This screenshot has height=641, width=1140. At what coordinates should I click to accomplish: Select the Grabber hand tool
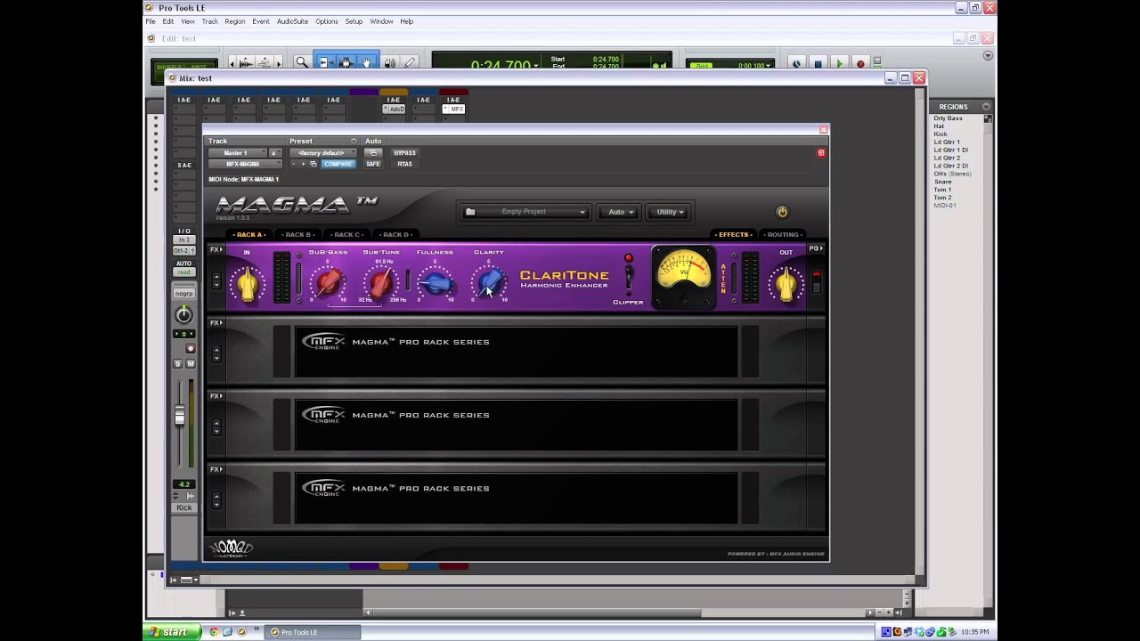pyautogui.click(x=366, y=62)
